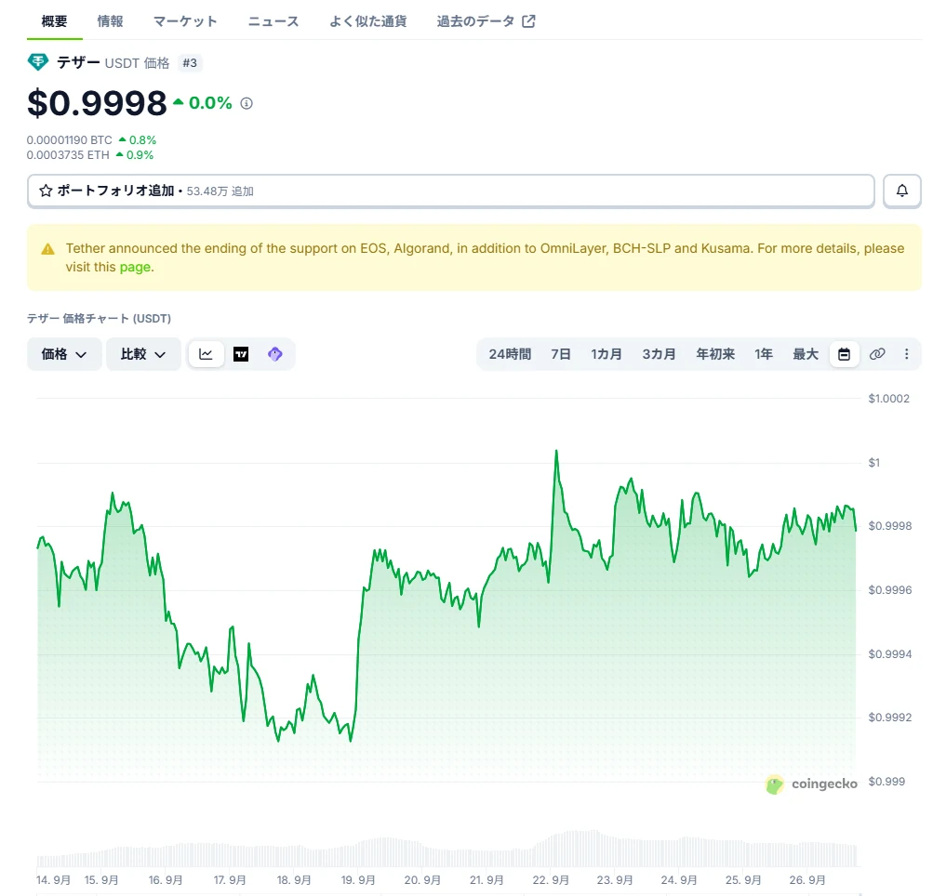Image resolution: width=933 pixels, height=896 pixels.
Task: Expand the 価格 dropdown
Action: coord(64,354)
